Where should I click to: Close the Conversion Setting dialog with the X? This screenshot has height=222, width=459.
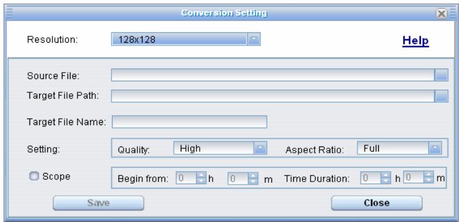[x=442, y=13]
